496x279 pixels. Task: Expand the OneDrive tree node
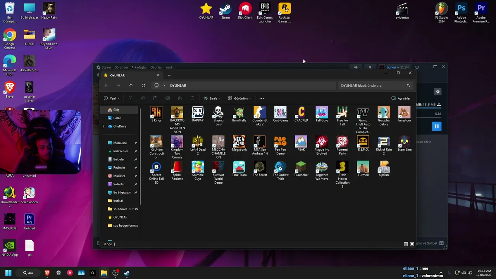tap(103, 126)
